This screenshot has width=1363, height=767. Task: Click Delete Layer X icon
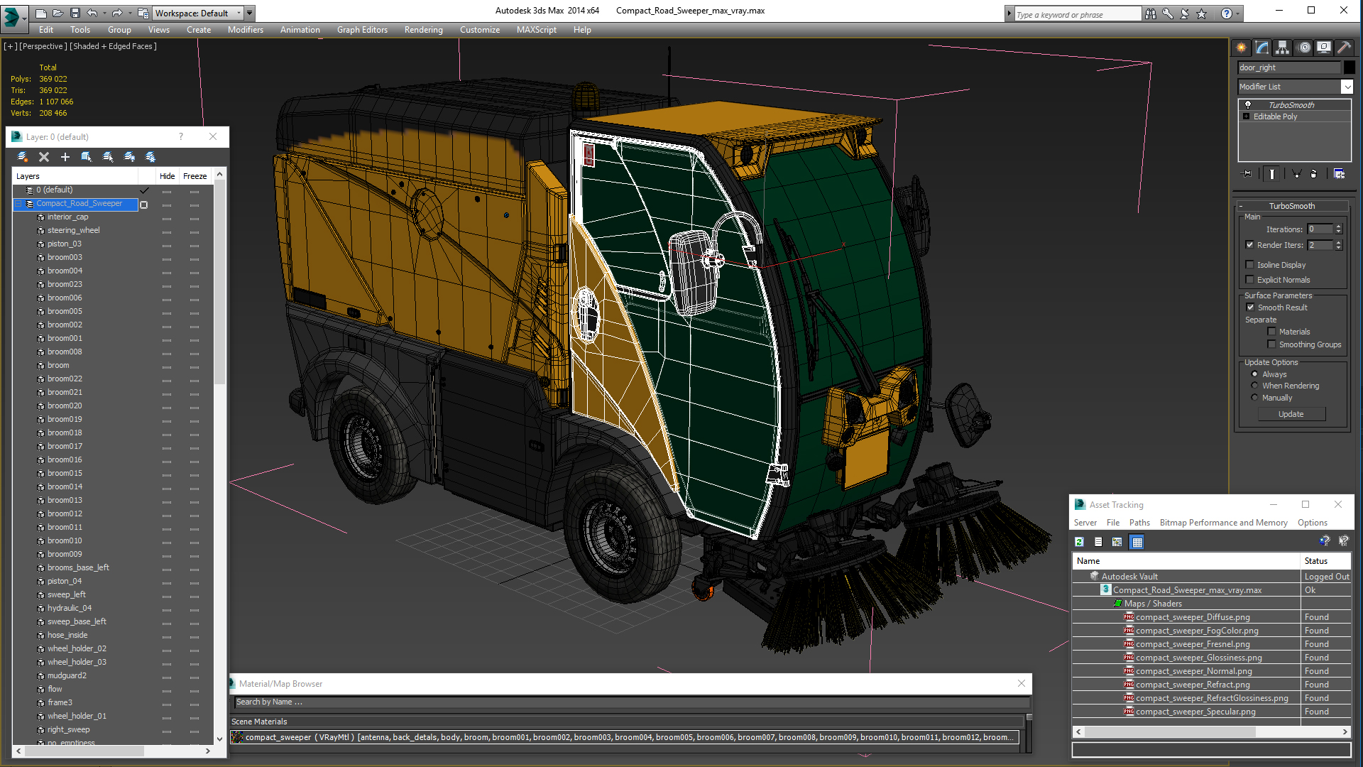pyautogui.click(x=44, y=157)
